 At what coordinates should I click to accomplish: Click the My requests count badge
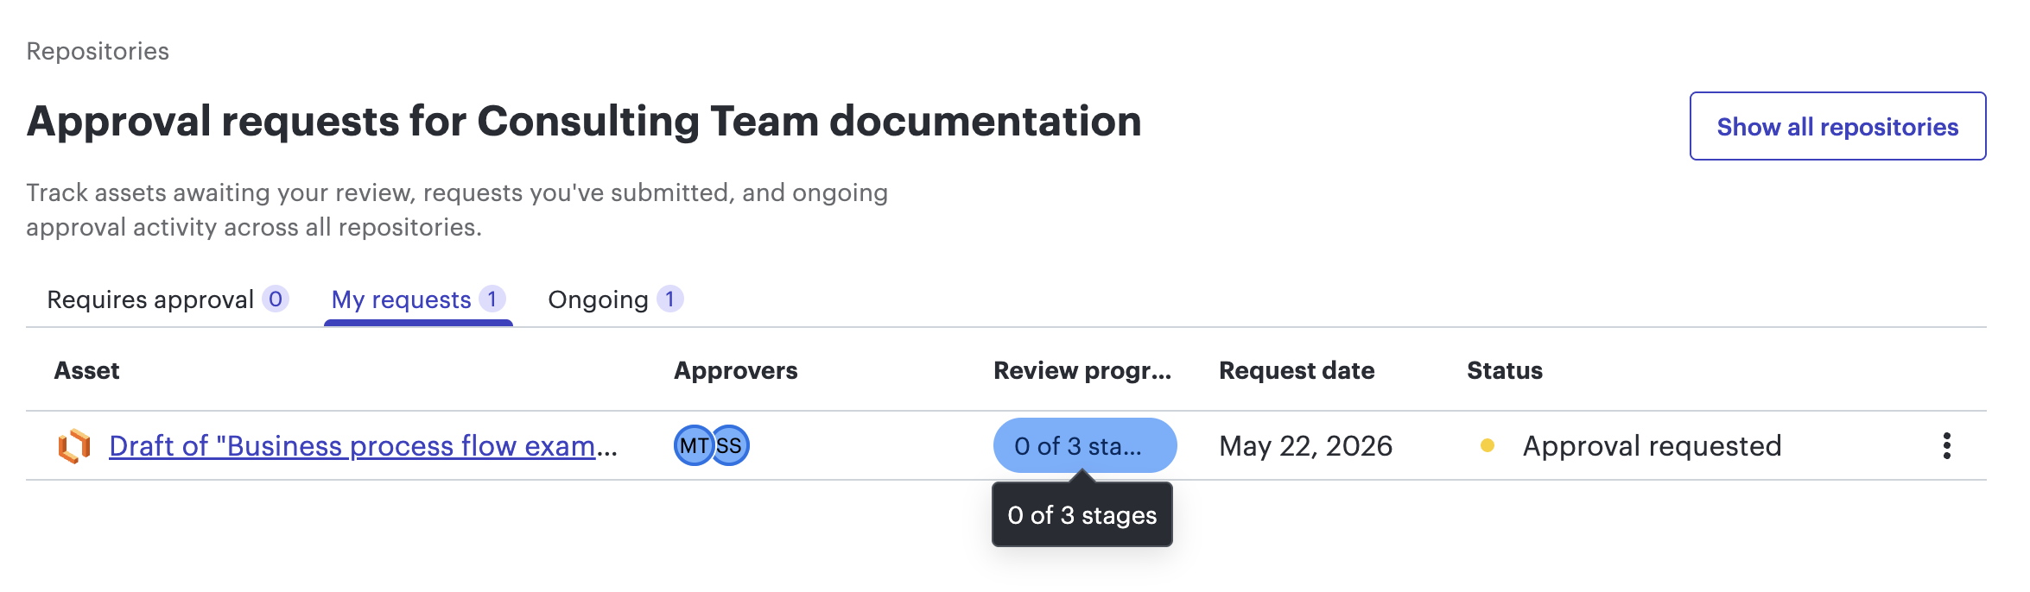tap(492, 299)
